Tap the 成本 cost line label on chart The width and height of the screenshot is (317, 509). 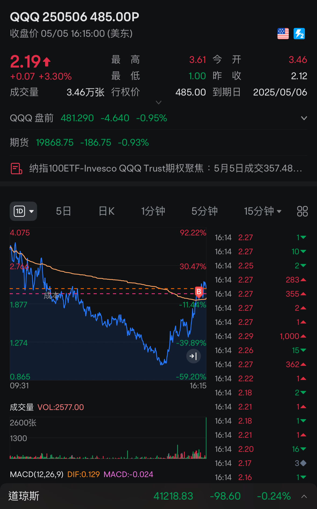point(52,296)
